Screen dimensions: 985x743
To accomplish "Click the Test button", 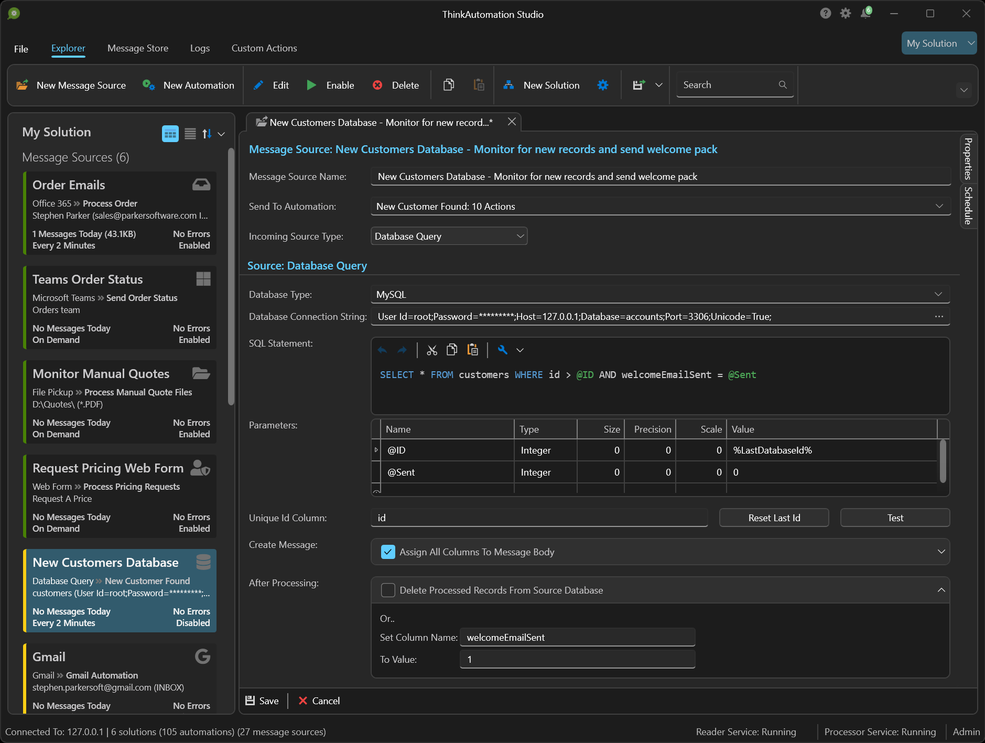I will click(x=895, y=518).
